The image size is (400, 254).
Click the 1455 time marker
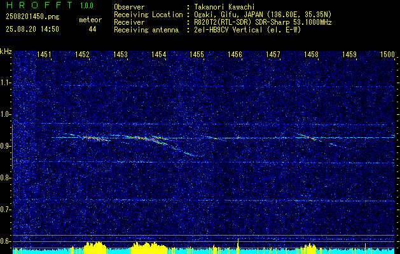(x=197, y=54)
